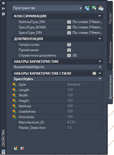Toggle PICKADD selection mode icon
This screenshot has width=114, height=155.
point(87,8)
